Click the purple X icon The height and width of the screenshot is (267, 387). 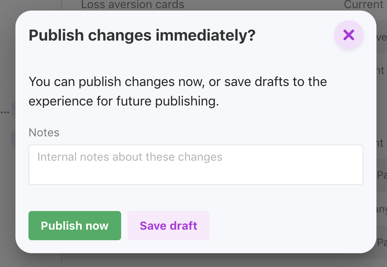click(x=348, y=35)
